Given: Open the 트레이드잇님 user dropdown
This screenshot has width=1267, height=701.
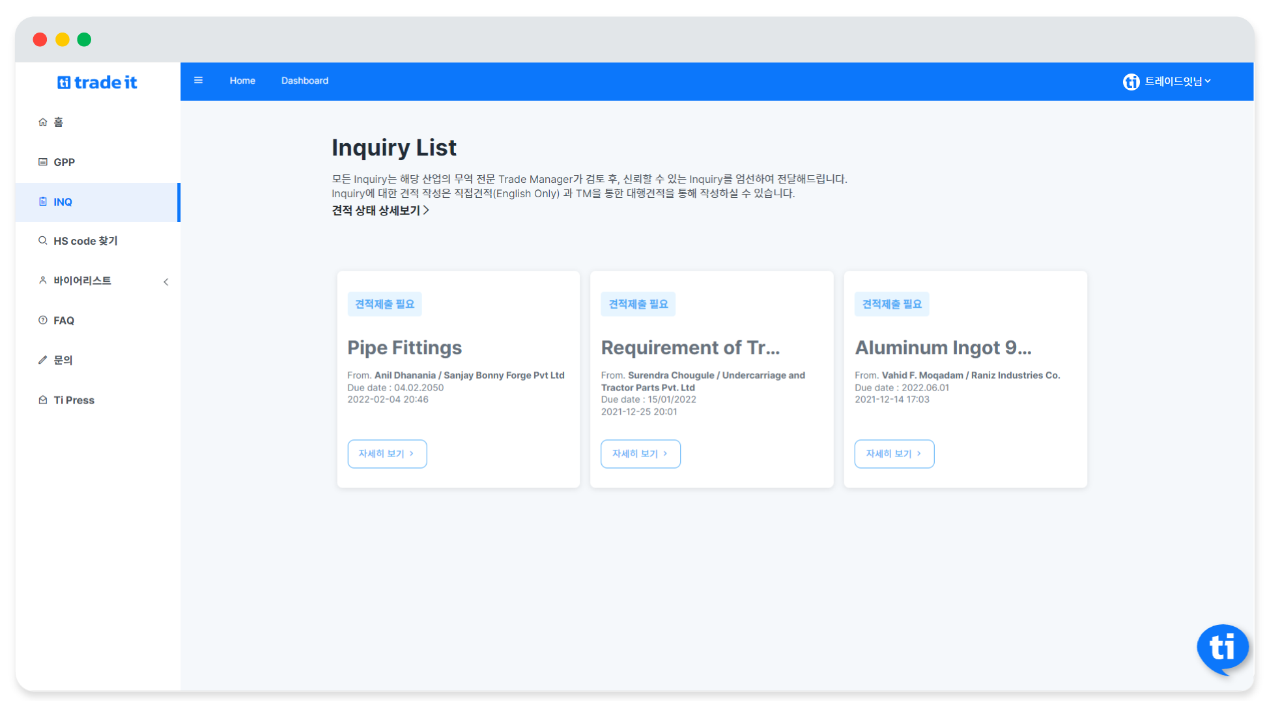Looking at the screenshot, I should point(1167,81).
